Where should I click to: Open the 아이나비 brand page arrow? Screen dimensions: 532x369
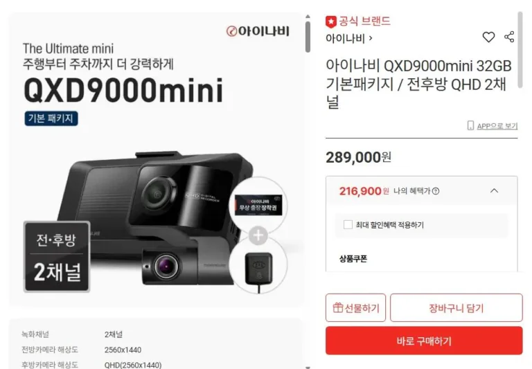tap(371, 38)
